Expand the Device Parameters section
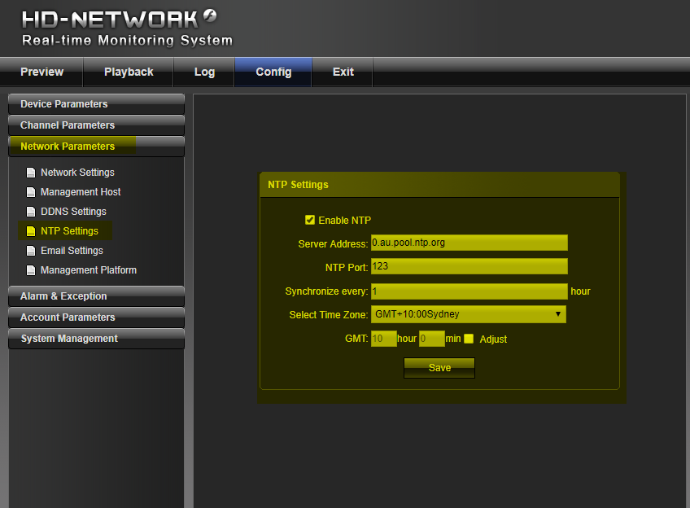The image size is (690, 508). point(96,104)
